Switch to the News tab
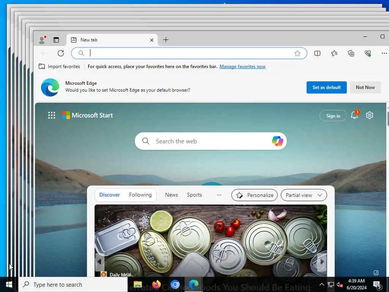The height and width of the screenshot is (292, 389). tap(171, 195)
